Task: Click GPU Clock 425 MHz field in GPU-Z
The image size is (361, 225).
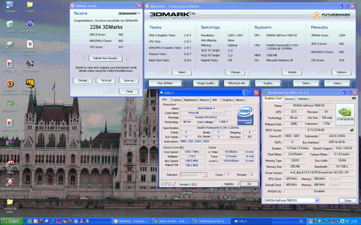Action: click(291, 179)
